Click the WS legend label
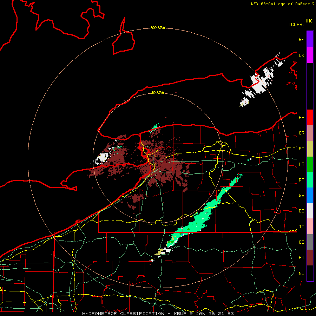316x316 pixels. pos(301,196)
